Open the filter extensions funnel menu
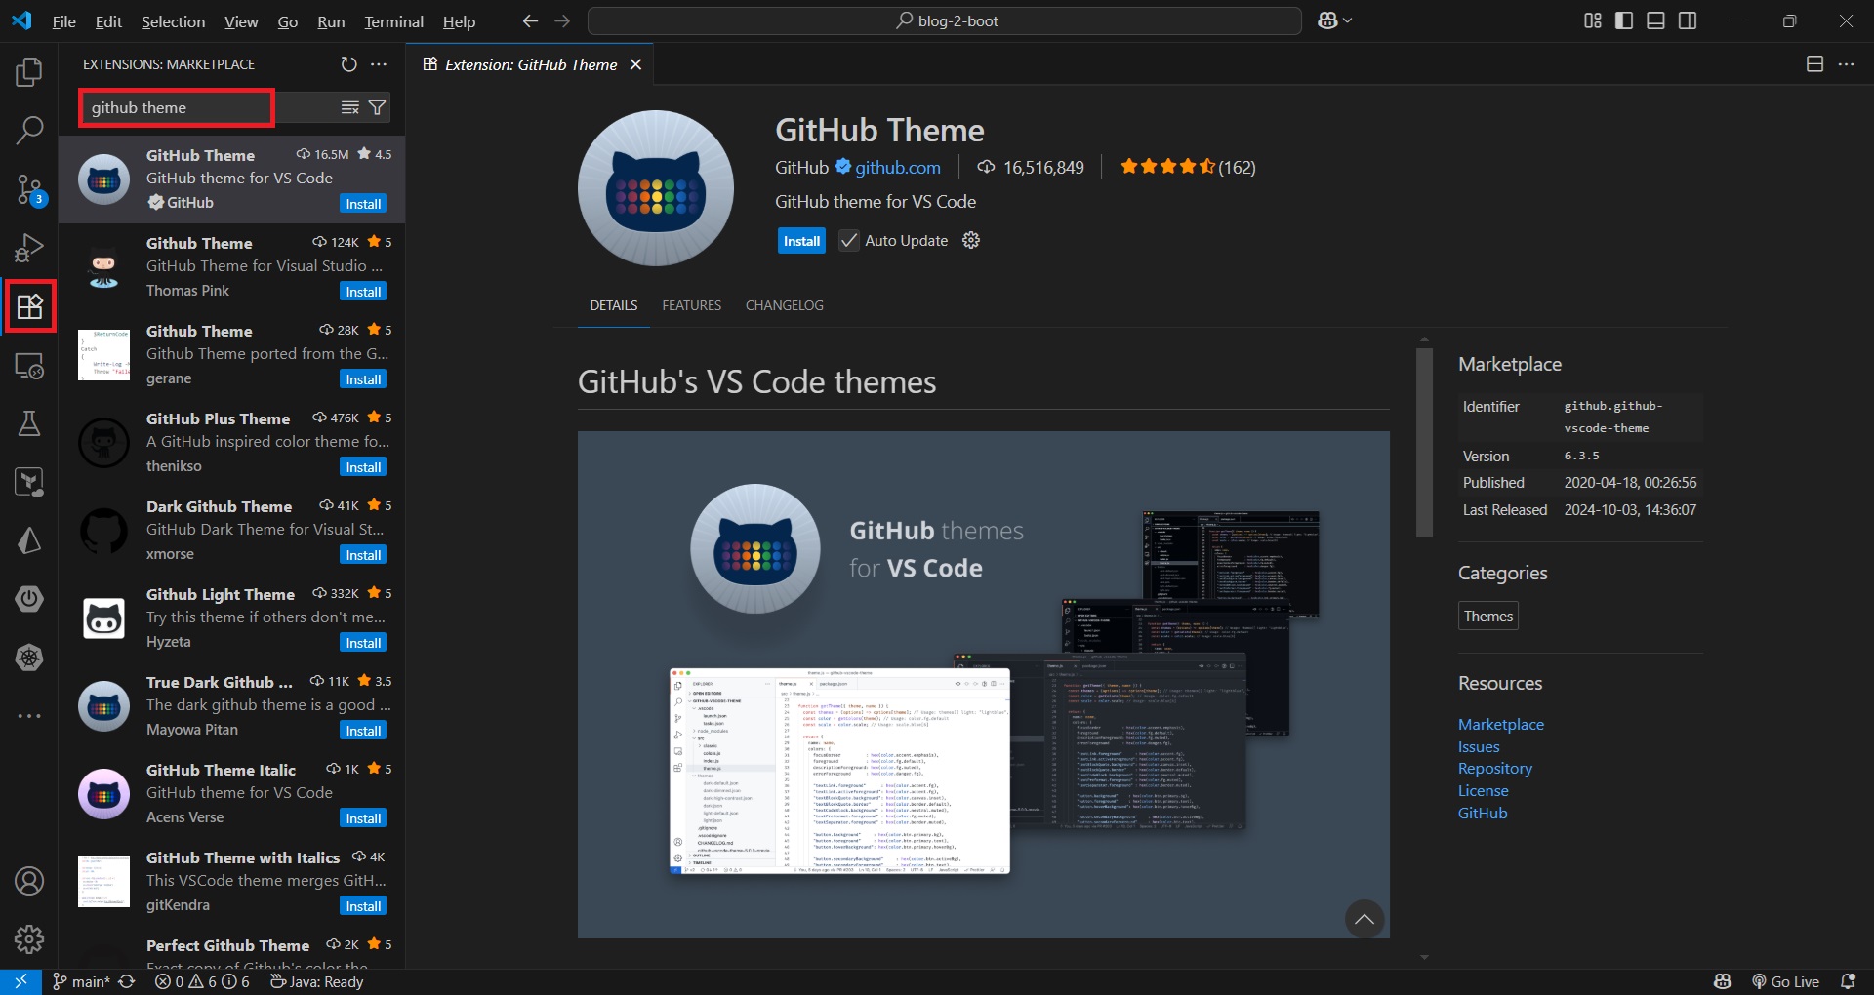 [377, 107]
